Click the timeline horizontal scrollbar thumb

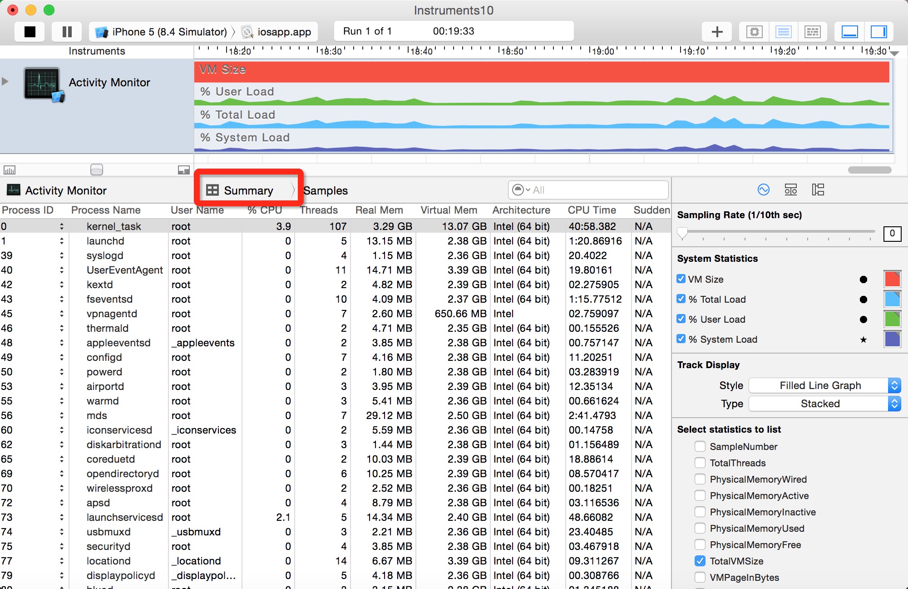point(869,170)
